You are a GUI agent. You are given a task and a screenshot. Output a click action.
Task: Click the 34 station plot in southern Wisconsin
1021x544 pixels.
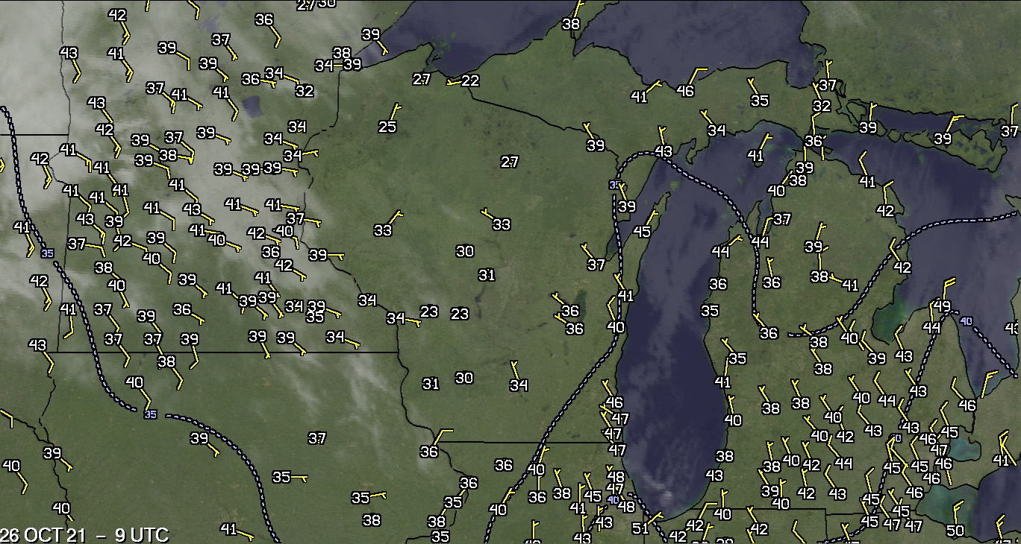coord(519,385)
